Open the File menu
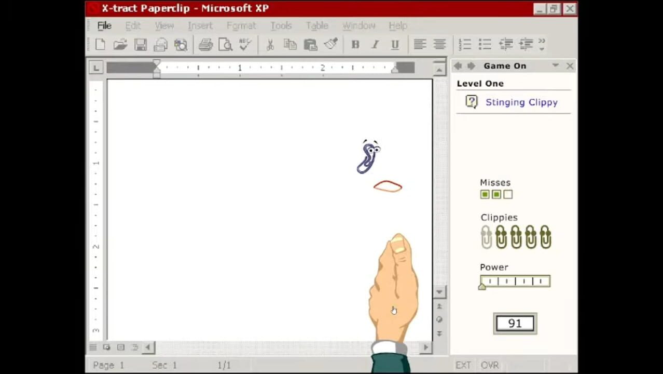Screen dimensions: 663x374 point(104,25)
